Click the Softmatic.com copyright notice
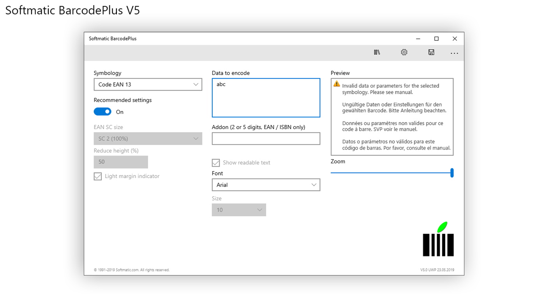The height and width of the screenshot is (306, 545). (131, 269)
